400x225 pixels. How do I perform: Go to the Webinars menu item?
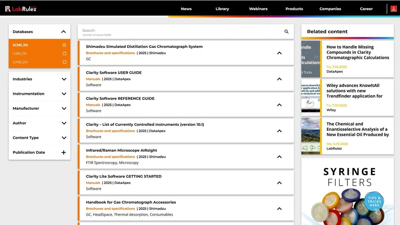click(258, 8)
